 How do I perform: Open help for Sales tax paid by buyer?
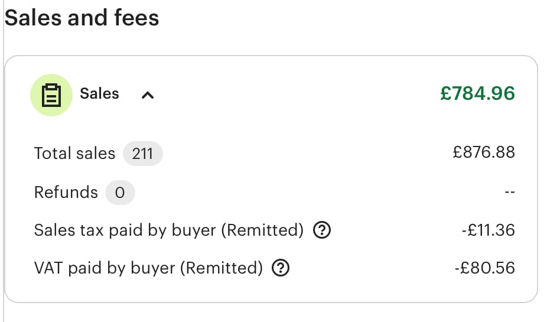[x=321, y=230]
